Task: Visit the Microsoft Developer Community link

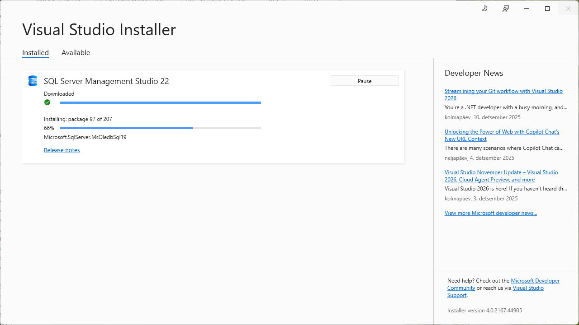Action: pyautogui.click(x=535, y=281)
